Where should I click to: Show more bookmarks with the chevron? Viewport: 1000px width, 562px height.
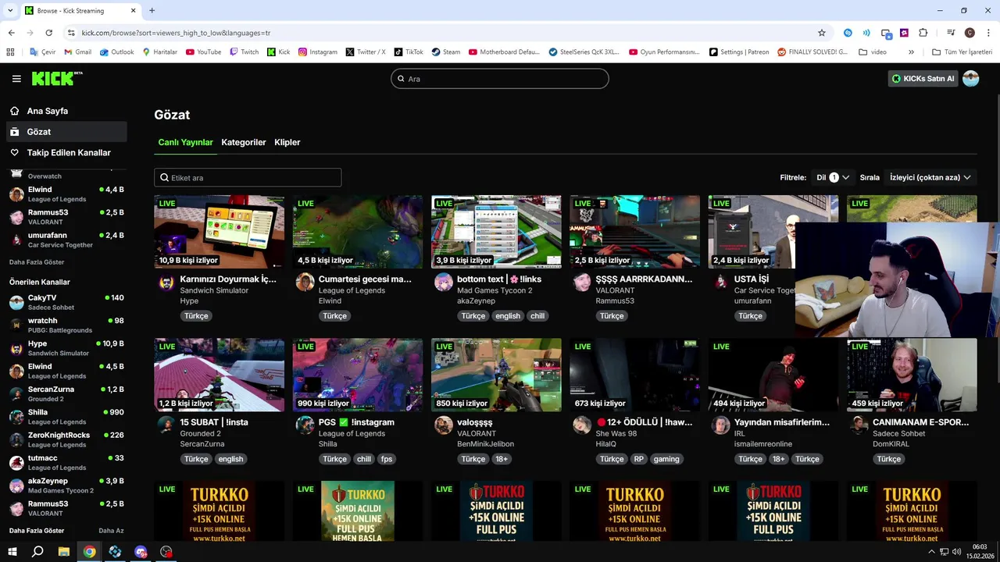point(911,52)
